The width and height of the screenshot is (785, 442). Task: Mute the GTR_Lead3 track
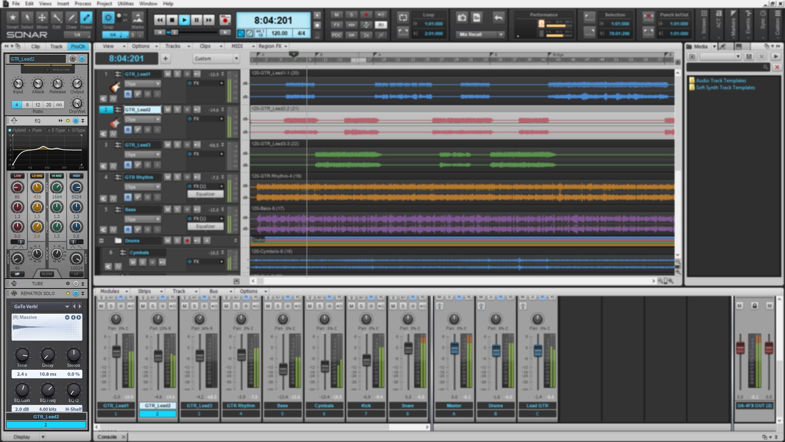pos(167,144)
